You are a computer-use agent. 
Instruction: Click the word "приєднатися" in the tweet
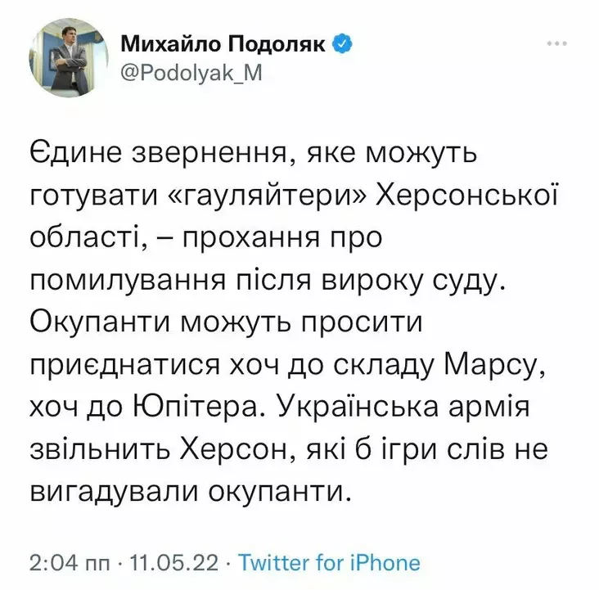click(x=125, y=365)
